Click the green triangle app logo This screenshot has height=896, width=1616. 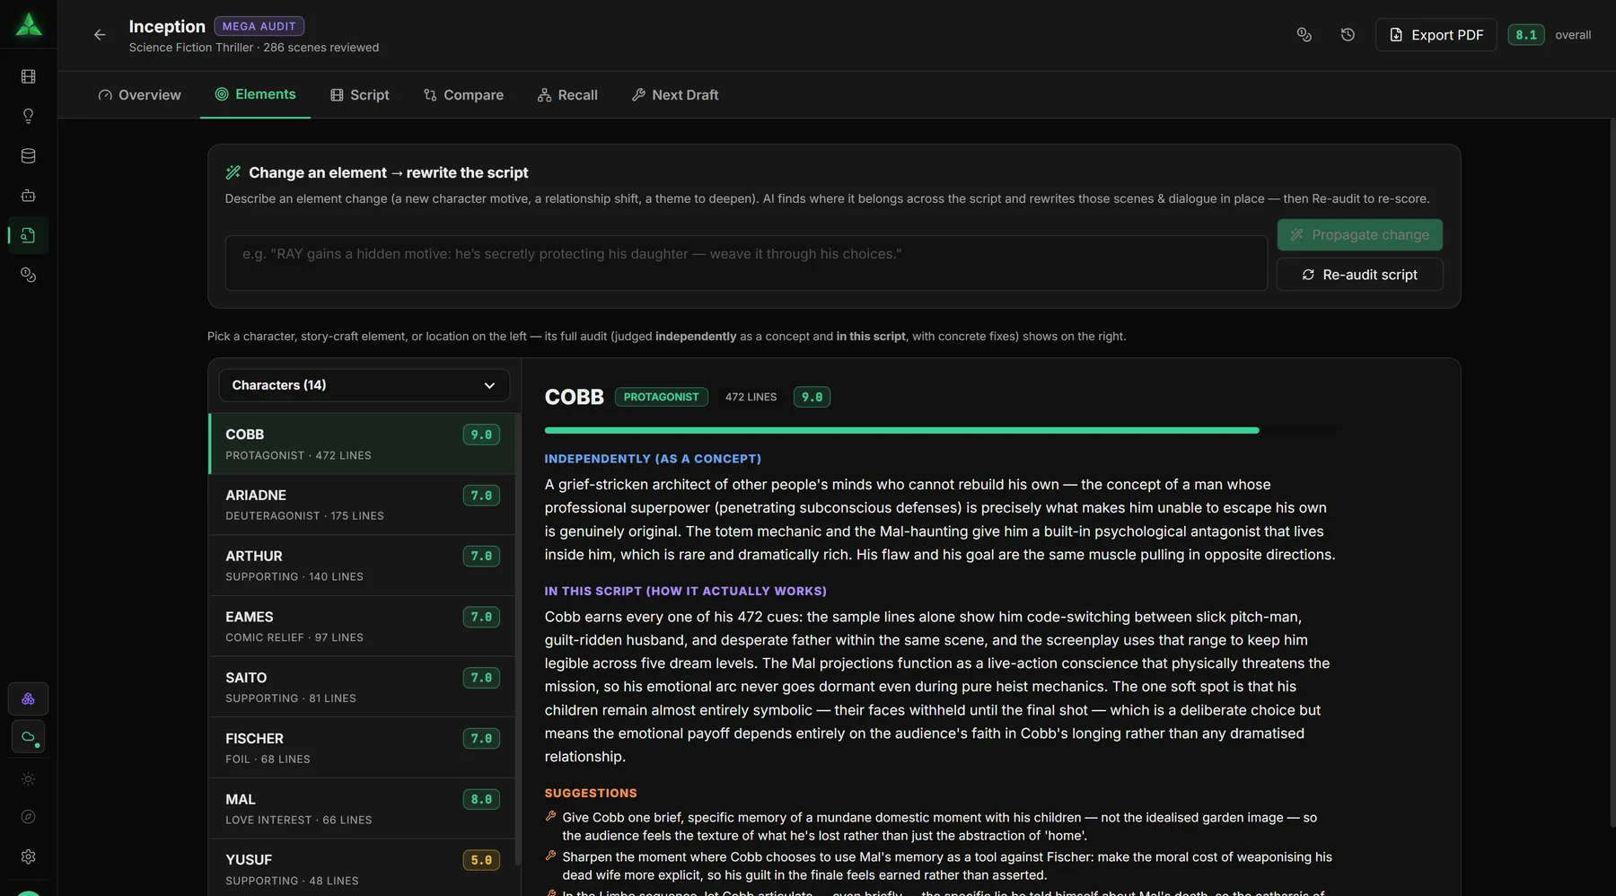(x=29, y=25)
